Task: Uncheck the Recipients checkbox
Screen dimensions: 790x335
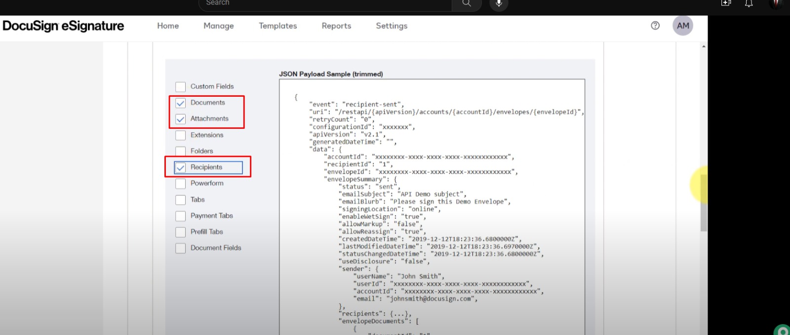Action: [181, 167]
